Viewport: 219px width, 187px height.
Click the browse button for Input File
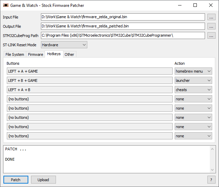tap(211, 17)
